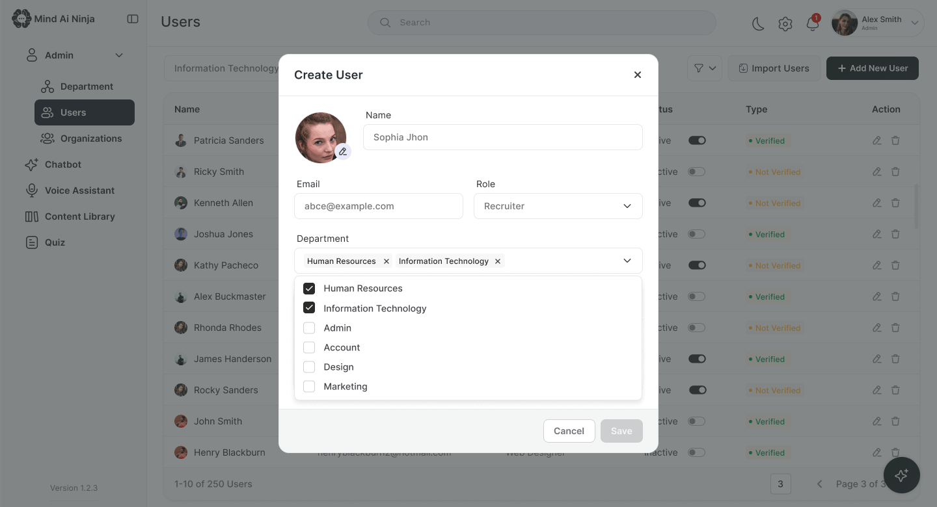The width and height of the screenshot is (937, 507).
Task: Toggle Ricky Smith's status switch
Action: coord(697,172)
